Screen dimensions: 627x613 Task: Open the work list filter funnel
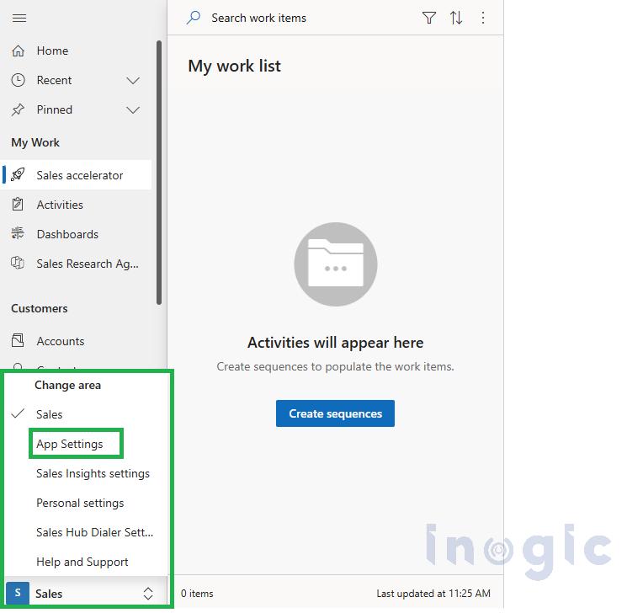coord(429,18)
